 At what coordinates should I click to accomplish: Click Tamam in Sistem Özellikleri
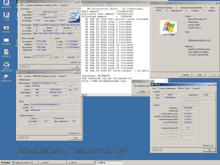(186, 75)
